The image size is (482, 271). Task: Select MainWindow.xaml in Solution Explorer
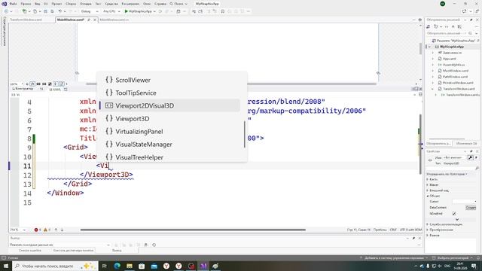[455, 71]
